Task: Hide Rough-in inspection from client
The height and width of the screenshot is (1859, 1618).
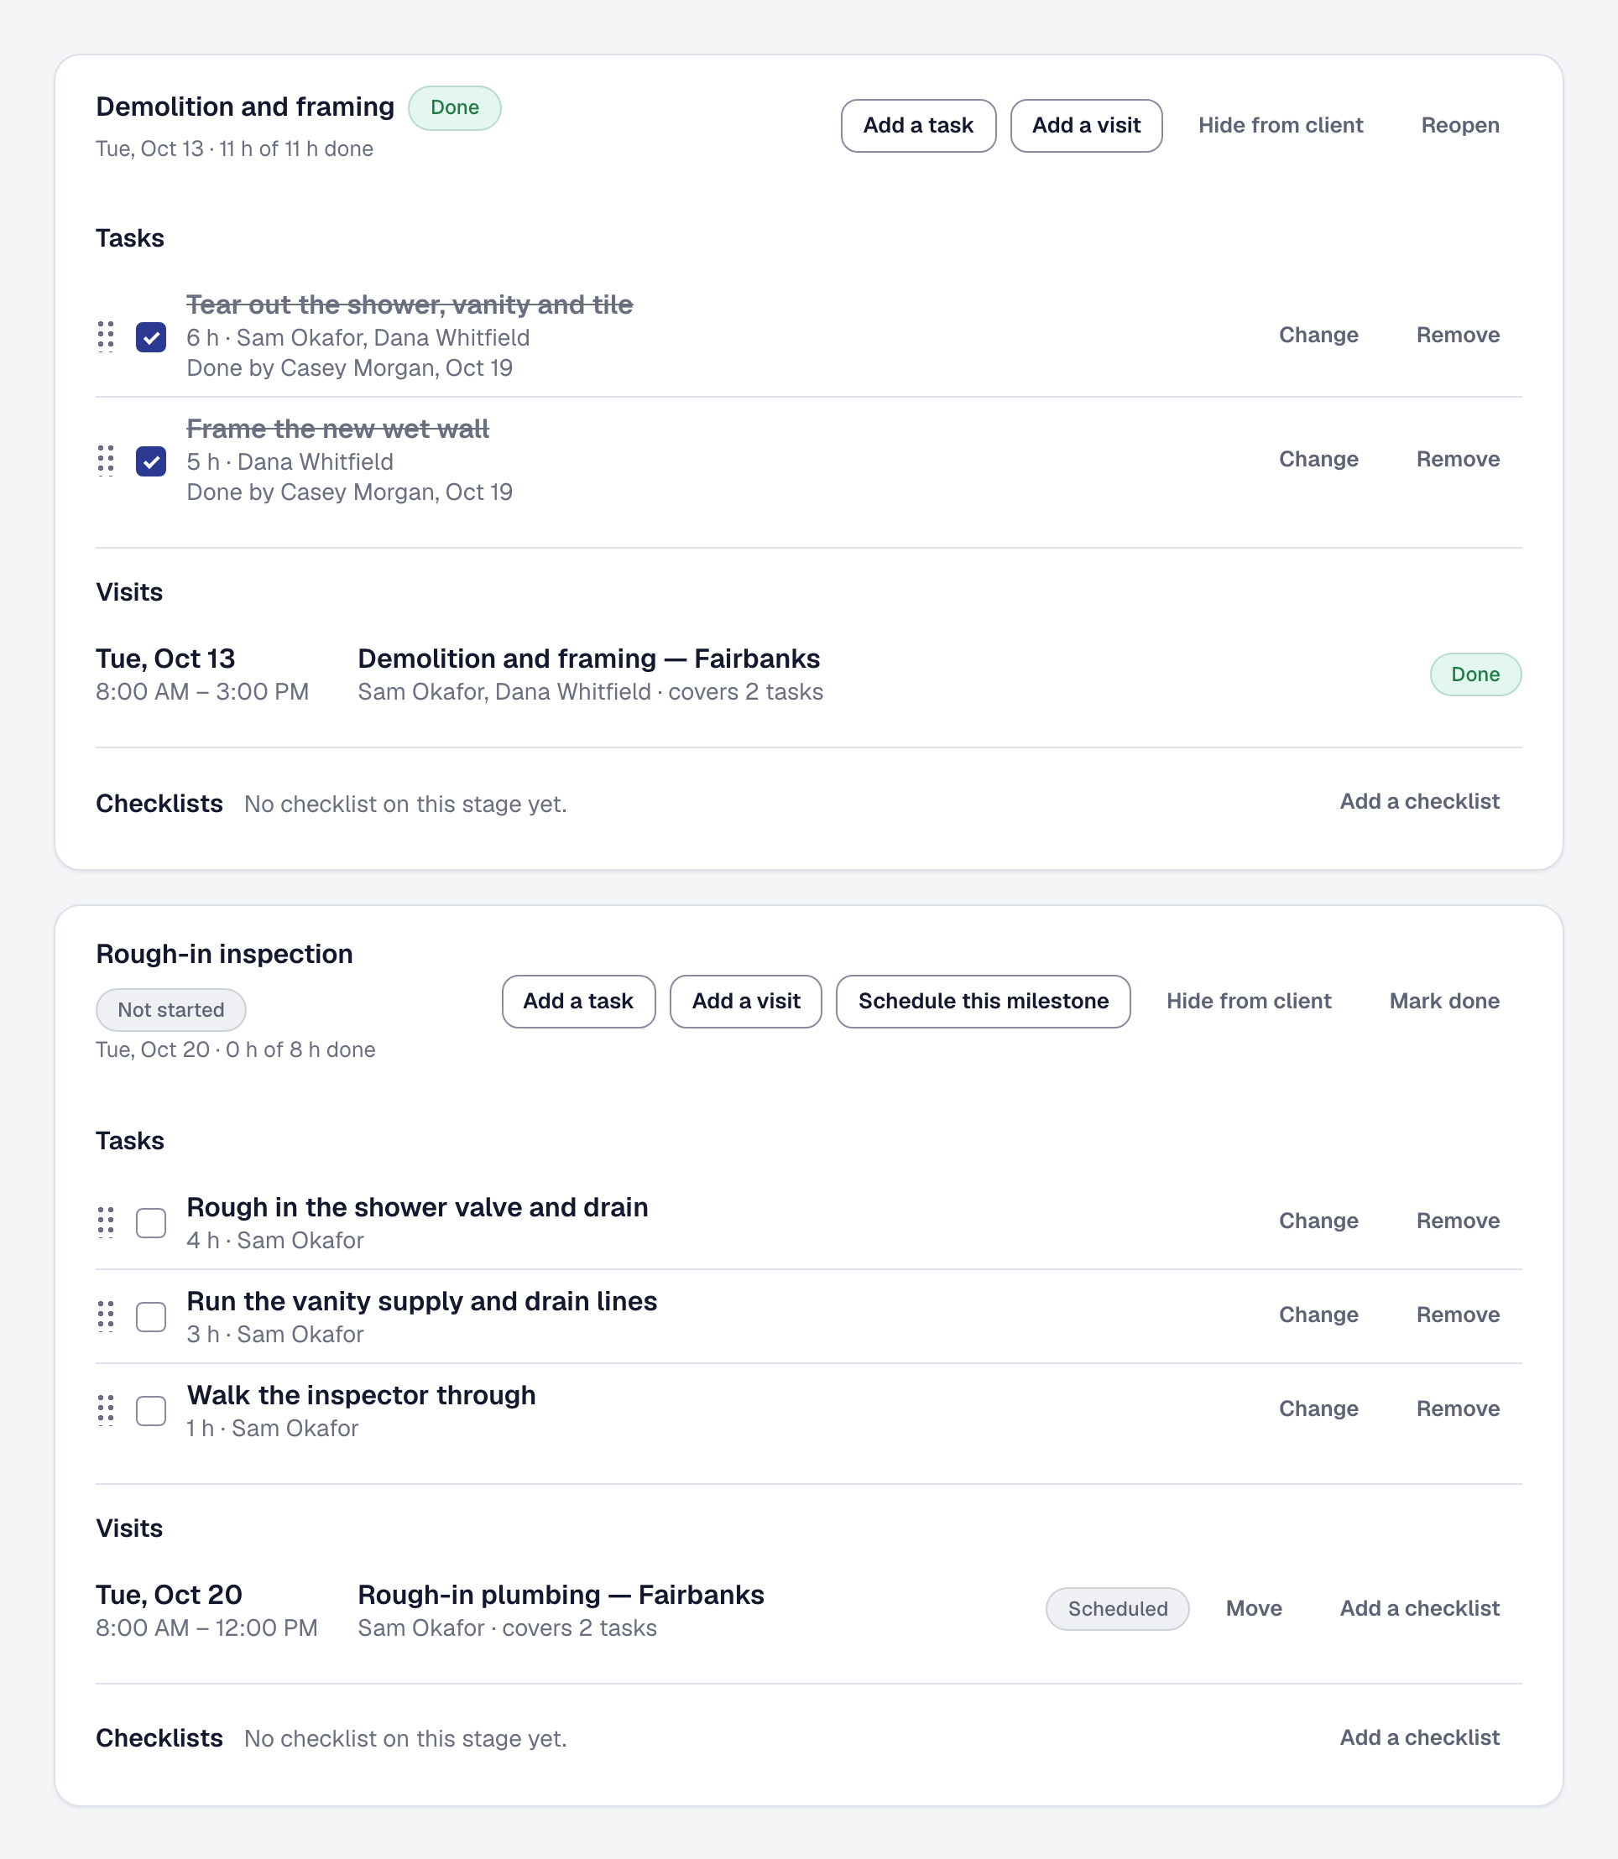Action: point(1249,1001)
